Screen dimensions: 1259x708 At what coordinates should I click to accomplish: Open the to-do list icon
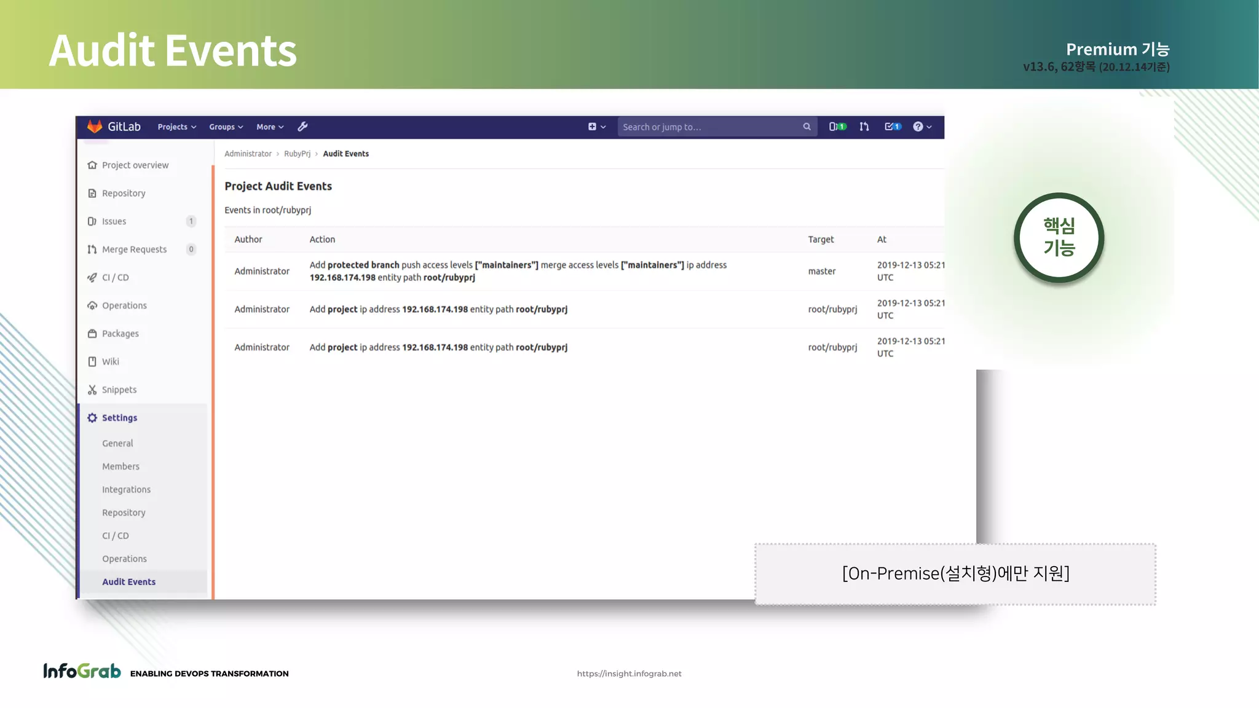pos(893,127)
